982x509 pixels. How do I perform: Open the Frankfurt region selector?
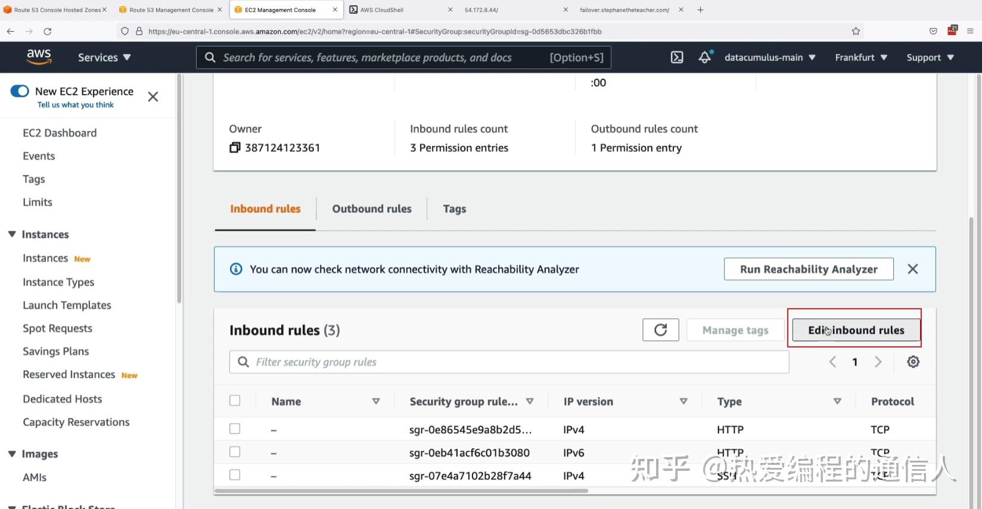coord(861,57)
